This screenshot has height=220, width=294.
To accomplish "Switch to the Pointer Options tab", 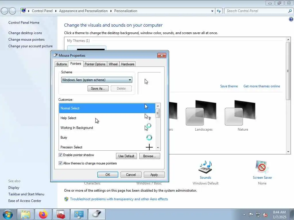I will tap(95, 64).
